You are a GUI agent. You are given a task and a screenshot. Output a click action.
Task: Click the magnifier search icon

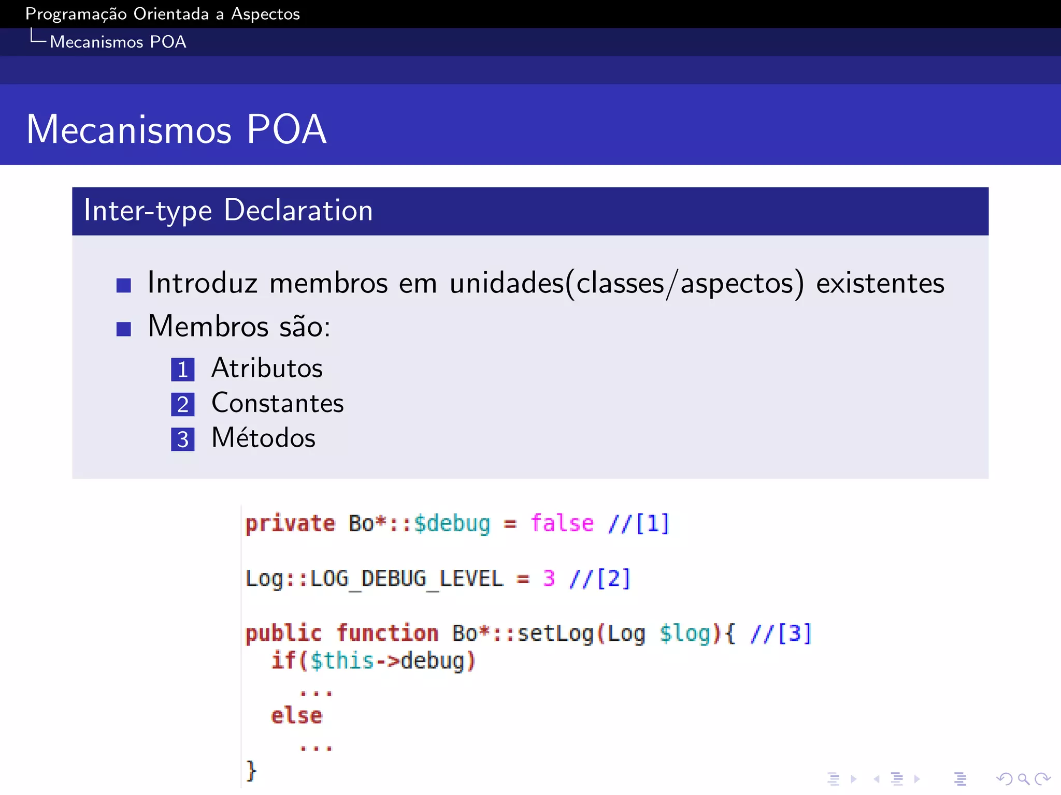click(x=1024, y=779)
